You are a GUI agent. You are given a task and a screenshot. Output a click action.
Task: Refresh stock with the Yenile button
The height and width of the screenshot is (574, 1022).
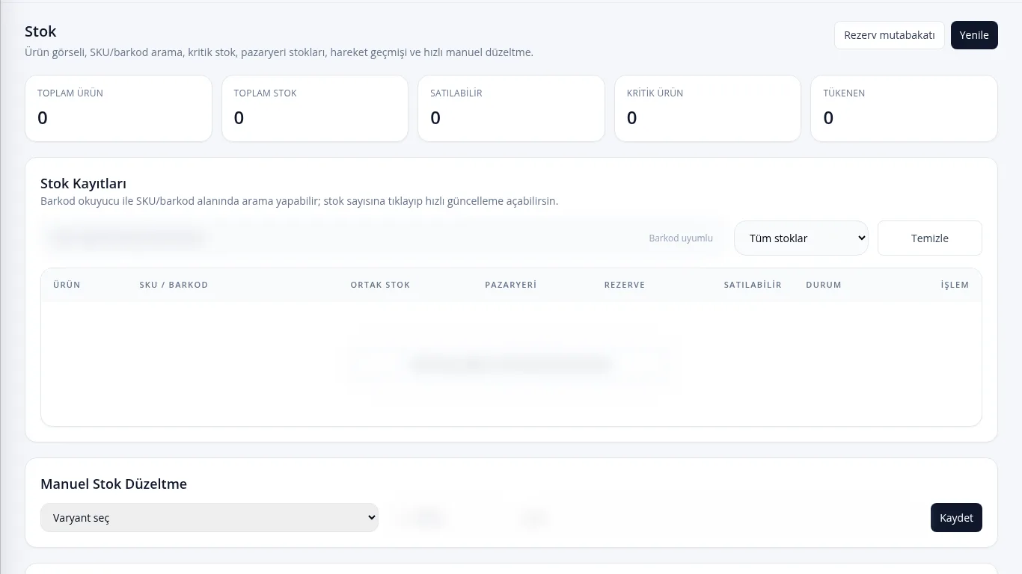974,35
